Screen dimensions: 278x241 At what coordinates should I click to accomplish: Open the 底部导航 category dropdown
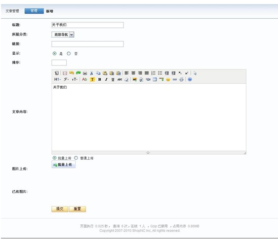click(x=63, y=35)
